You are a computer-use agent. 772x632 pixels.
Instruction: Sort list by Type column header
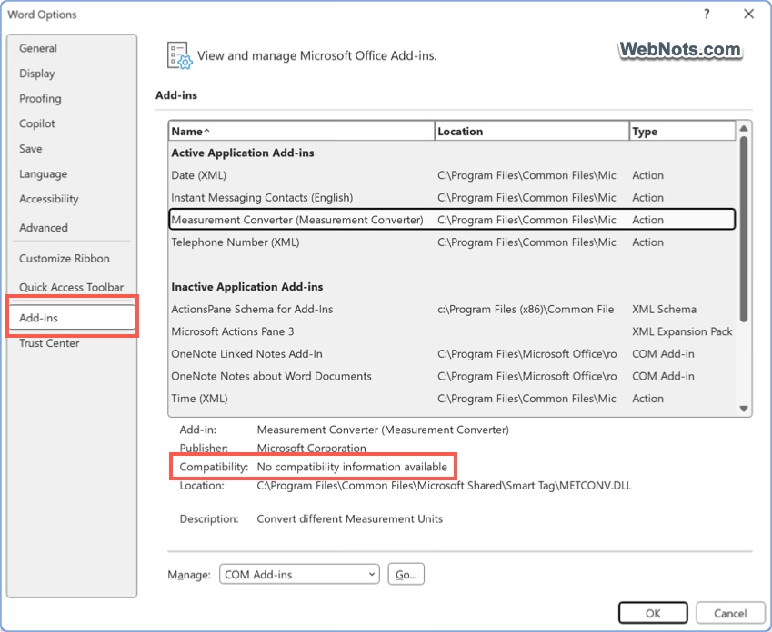click(682, 131)
